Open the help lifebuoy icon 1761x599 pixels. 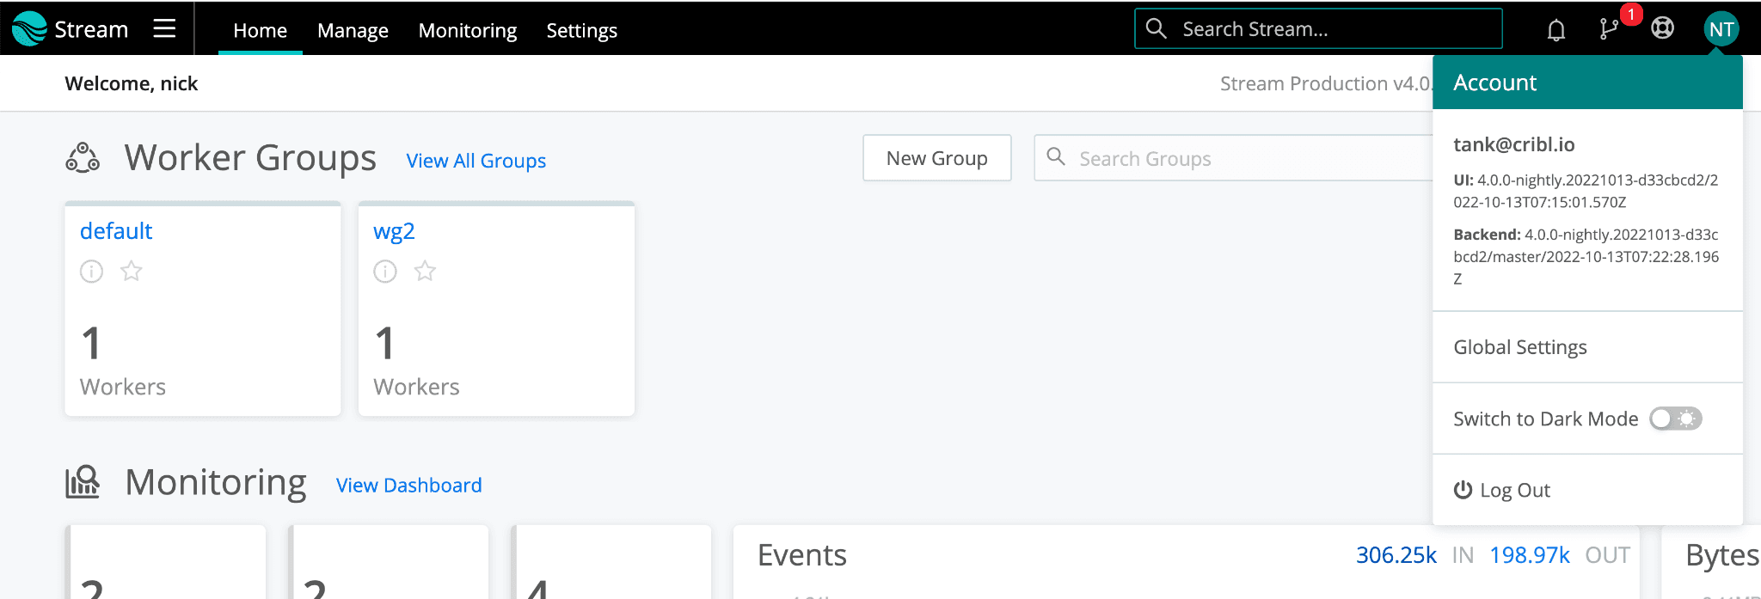(1663, 29)
